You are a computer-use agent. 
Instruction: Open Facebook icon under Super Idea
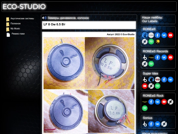coord(164,80)
